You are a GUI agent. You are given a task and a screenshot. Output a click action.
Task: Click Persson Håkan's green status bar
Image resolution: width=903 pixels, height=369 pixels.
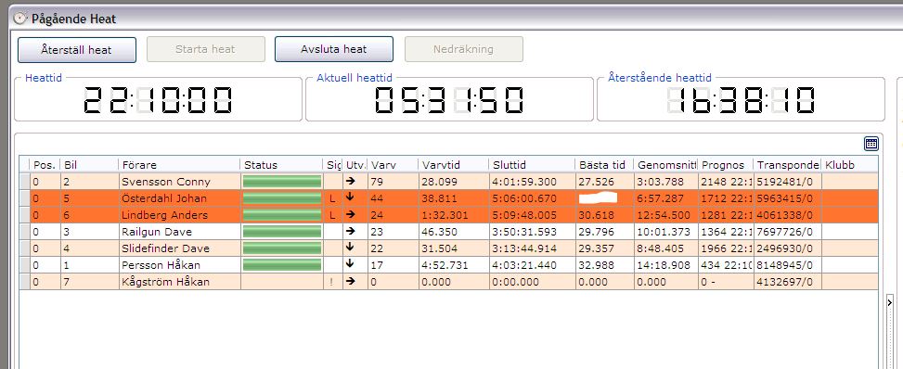(281, 265)
